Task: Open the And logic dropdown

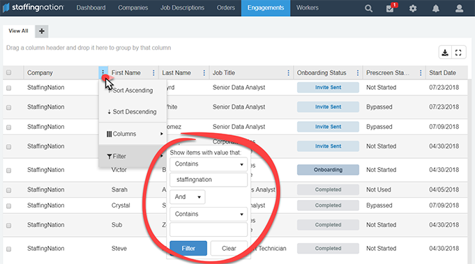Action: tap(187, 197)
